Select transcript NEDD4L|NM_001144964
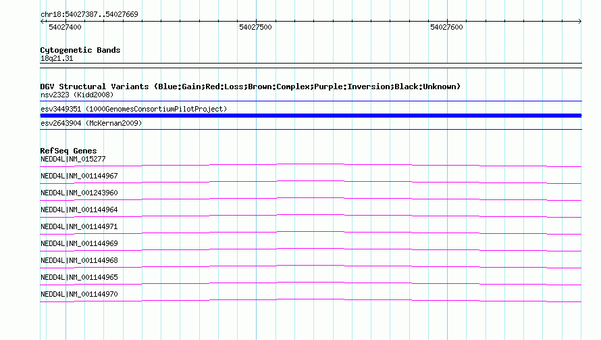The height and width of the screenshot is (340, 601). point(79,210)
